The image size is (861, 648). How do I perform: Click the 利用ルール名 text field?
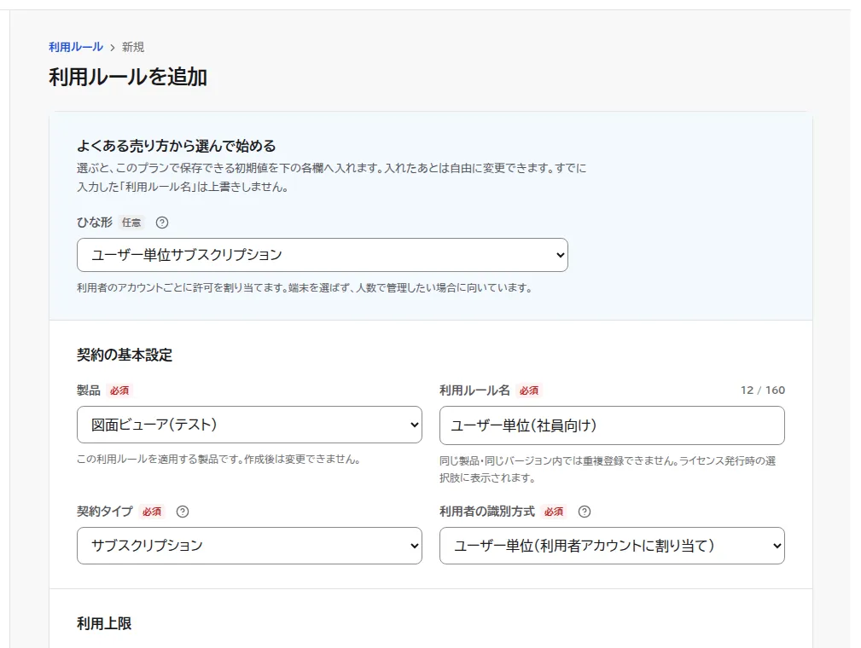612,425
